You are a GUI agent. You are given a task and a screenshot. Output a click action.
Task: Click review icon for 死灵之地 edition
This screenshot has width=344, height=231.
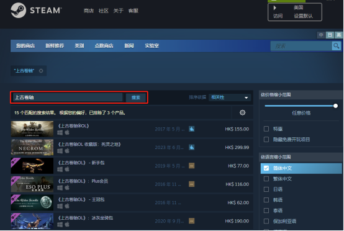[191, 147]
